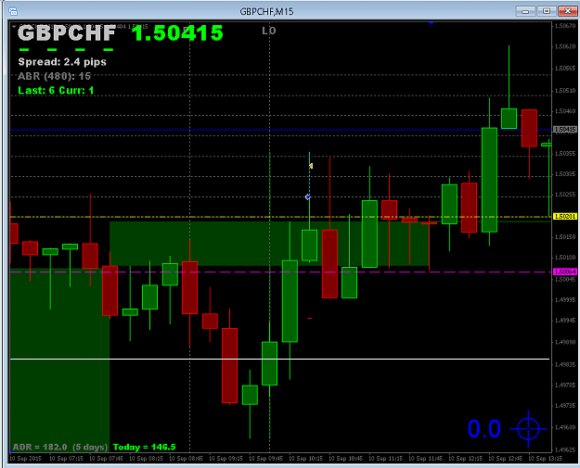
Task: Select the magenta dashed horizontal line
Action: 280,272
